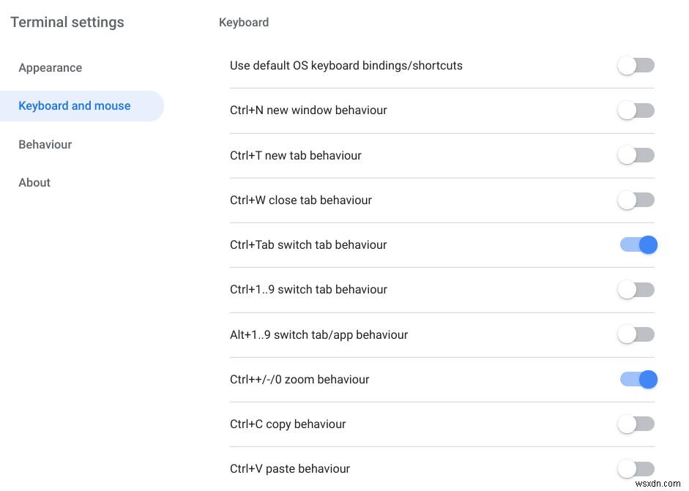689x491 pixels.
Task: Go to the Behaviour settings page
Action: [x=45, y=144]
